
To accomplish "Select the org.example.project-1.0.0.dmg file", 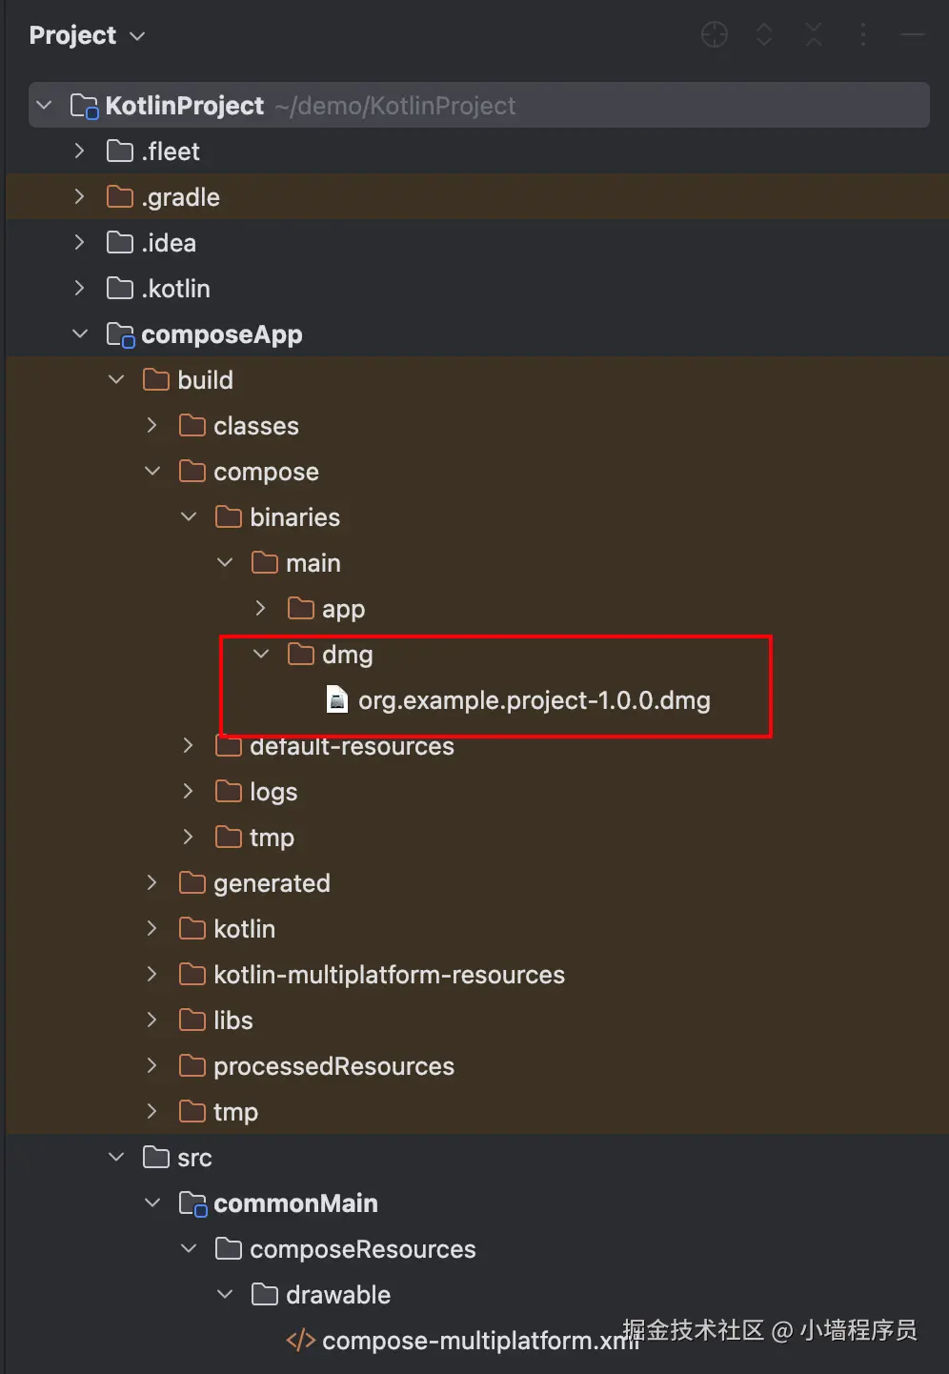I will click(x=534, y=700).
